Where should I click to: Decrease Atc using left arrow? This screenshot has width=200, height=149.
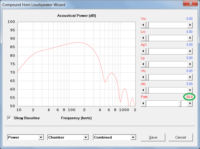(x=143, y=90)
